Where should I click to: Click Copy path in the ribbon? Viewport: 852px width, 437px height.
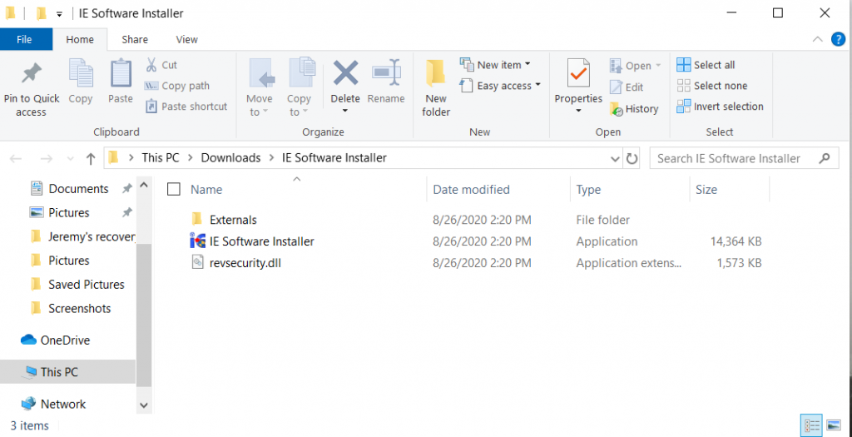177,86
